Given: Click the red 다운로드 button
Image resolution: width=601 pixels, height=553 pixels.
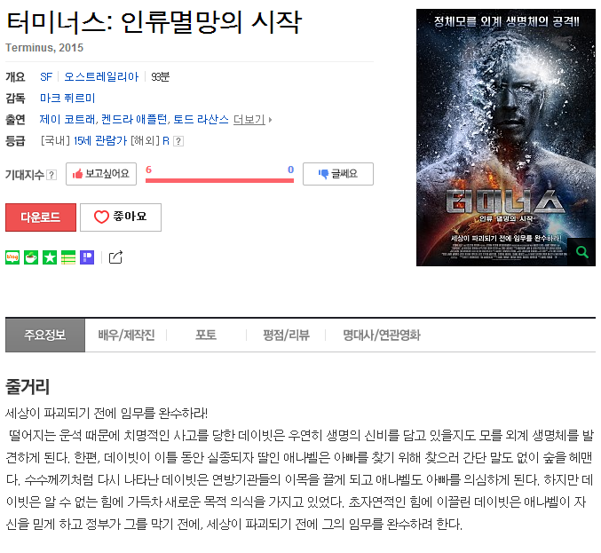Looking at the screenshot, I should (41, 217).
